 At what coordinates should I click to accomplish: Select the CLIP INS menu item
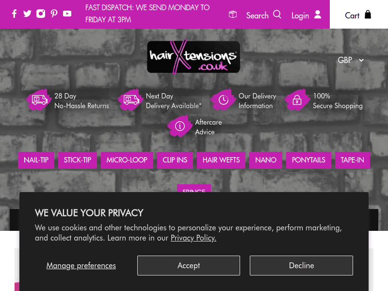pyautogui.click(x=175, y=160)
